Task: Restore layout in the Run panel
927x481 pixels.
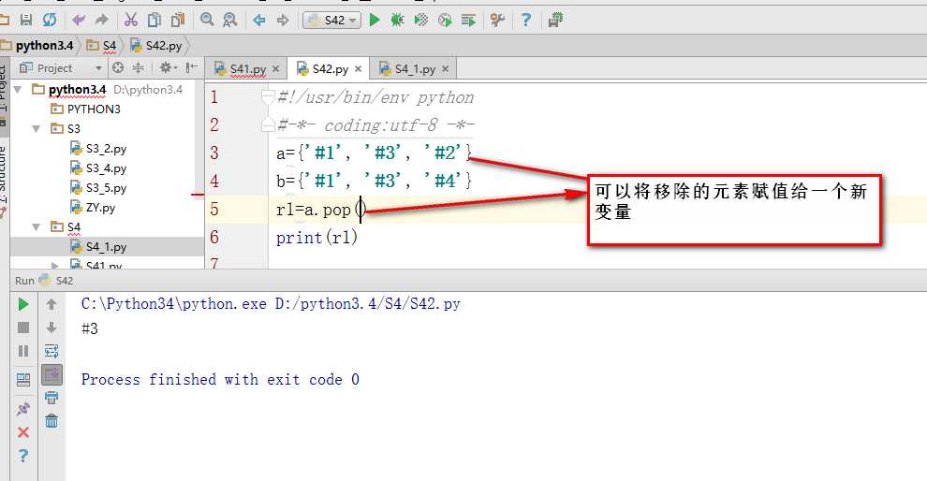Action: [x=23, y=379]
